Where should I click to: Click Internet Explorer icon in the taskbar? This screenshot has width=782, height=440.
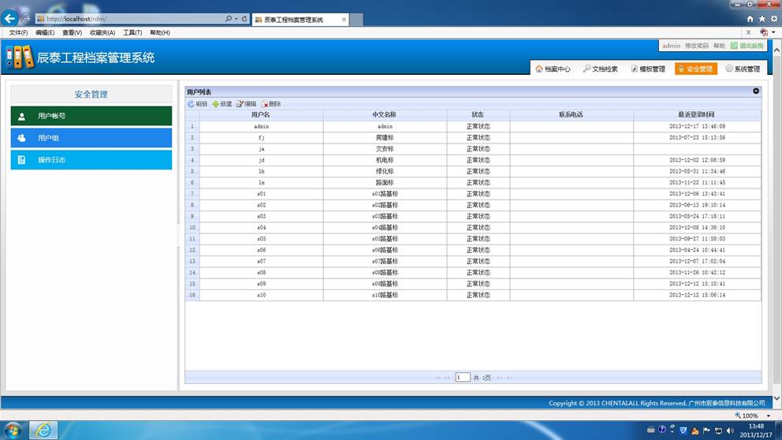tap(43, 431)
